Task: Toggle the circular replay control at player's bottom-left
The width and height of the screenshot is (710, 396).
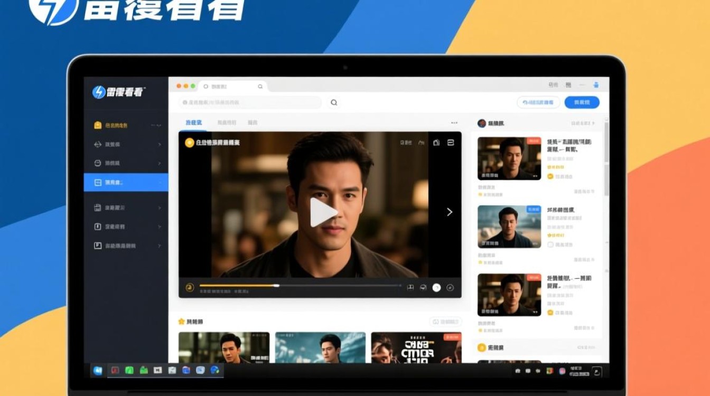Action: tap(190, 286)
